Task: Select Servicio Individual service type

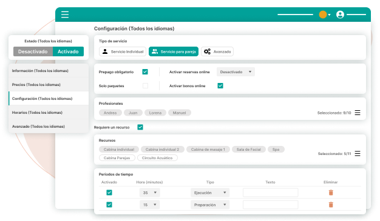Action: (123, 51)
